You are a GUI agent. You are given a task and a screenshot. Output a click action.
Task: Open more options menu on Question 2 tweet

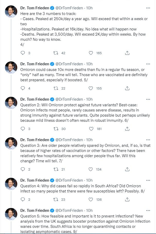148,99
